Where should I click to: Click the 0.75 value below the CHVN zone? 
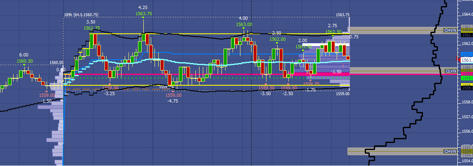point(354,37)
